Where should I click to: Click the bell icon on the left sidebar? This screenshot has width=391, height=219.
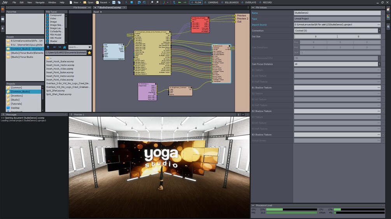pos(2,28)
